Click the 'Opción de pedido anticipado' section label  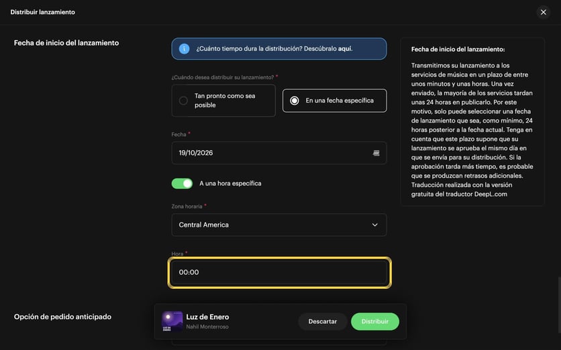click(x=62, y=316)
